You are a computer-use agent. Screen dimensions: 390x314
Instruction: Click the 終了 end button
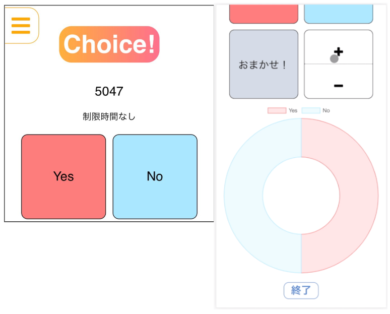point(301,290)
